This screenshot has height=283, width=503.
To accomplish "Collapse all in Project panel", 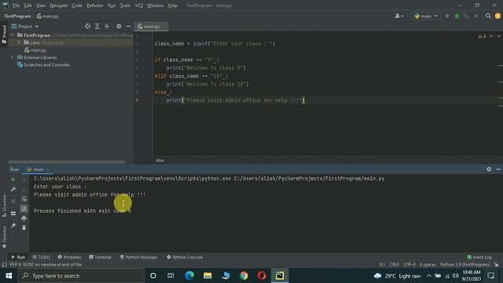I will [107, 26].
